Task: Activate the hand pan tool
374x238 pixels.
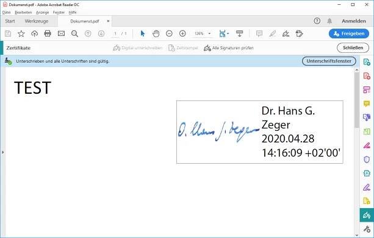Action: (156, 33)
